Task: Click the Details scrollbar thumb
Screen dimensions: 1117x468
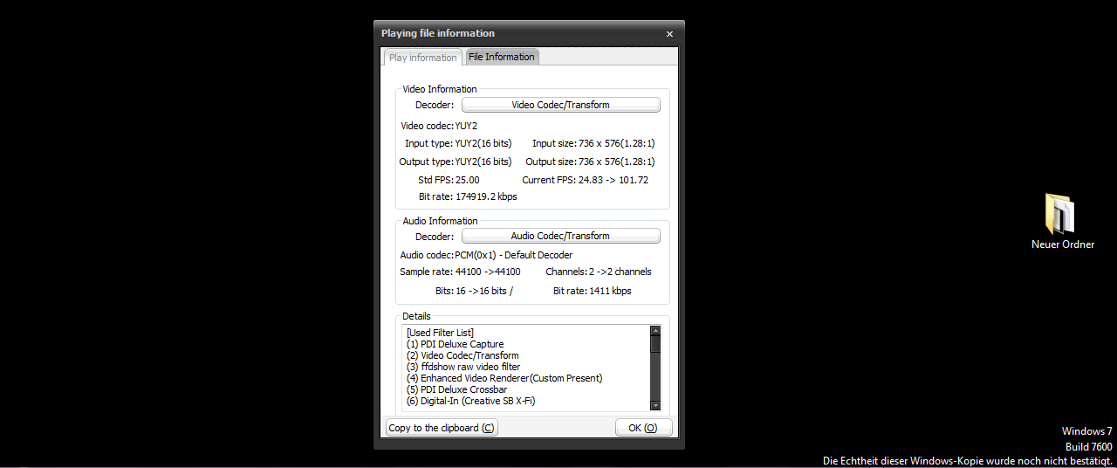Action: tap(655, 344)
